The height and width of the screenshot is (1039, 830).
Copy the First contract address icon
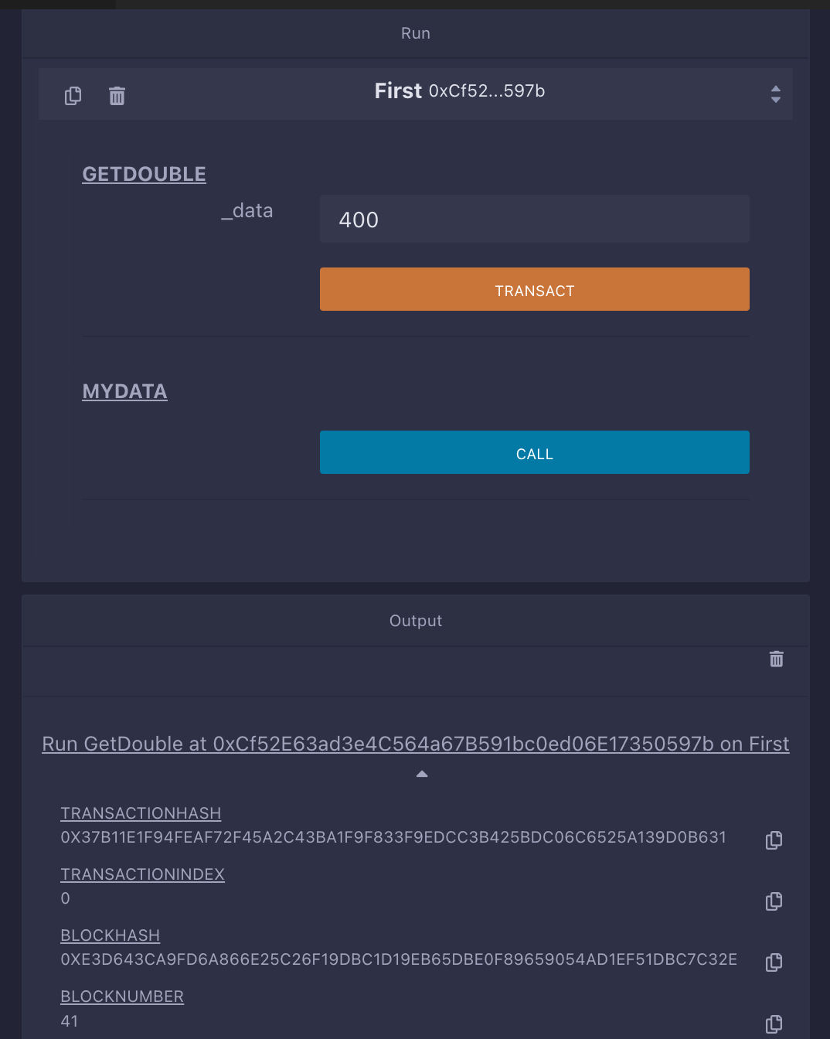(x=73, y=96)
